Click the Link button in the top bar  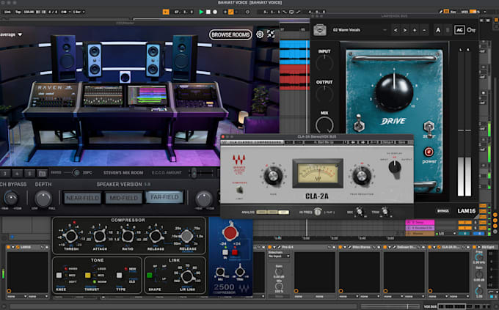7,12
